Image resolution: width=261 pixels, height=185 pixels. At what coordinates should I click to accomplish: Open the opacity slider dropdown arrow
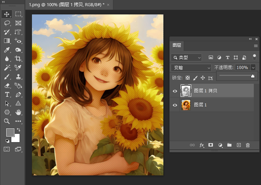tap(253, 68)
